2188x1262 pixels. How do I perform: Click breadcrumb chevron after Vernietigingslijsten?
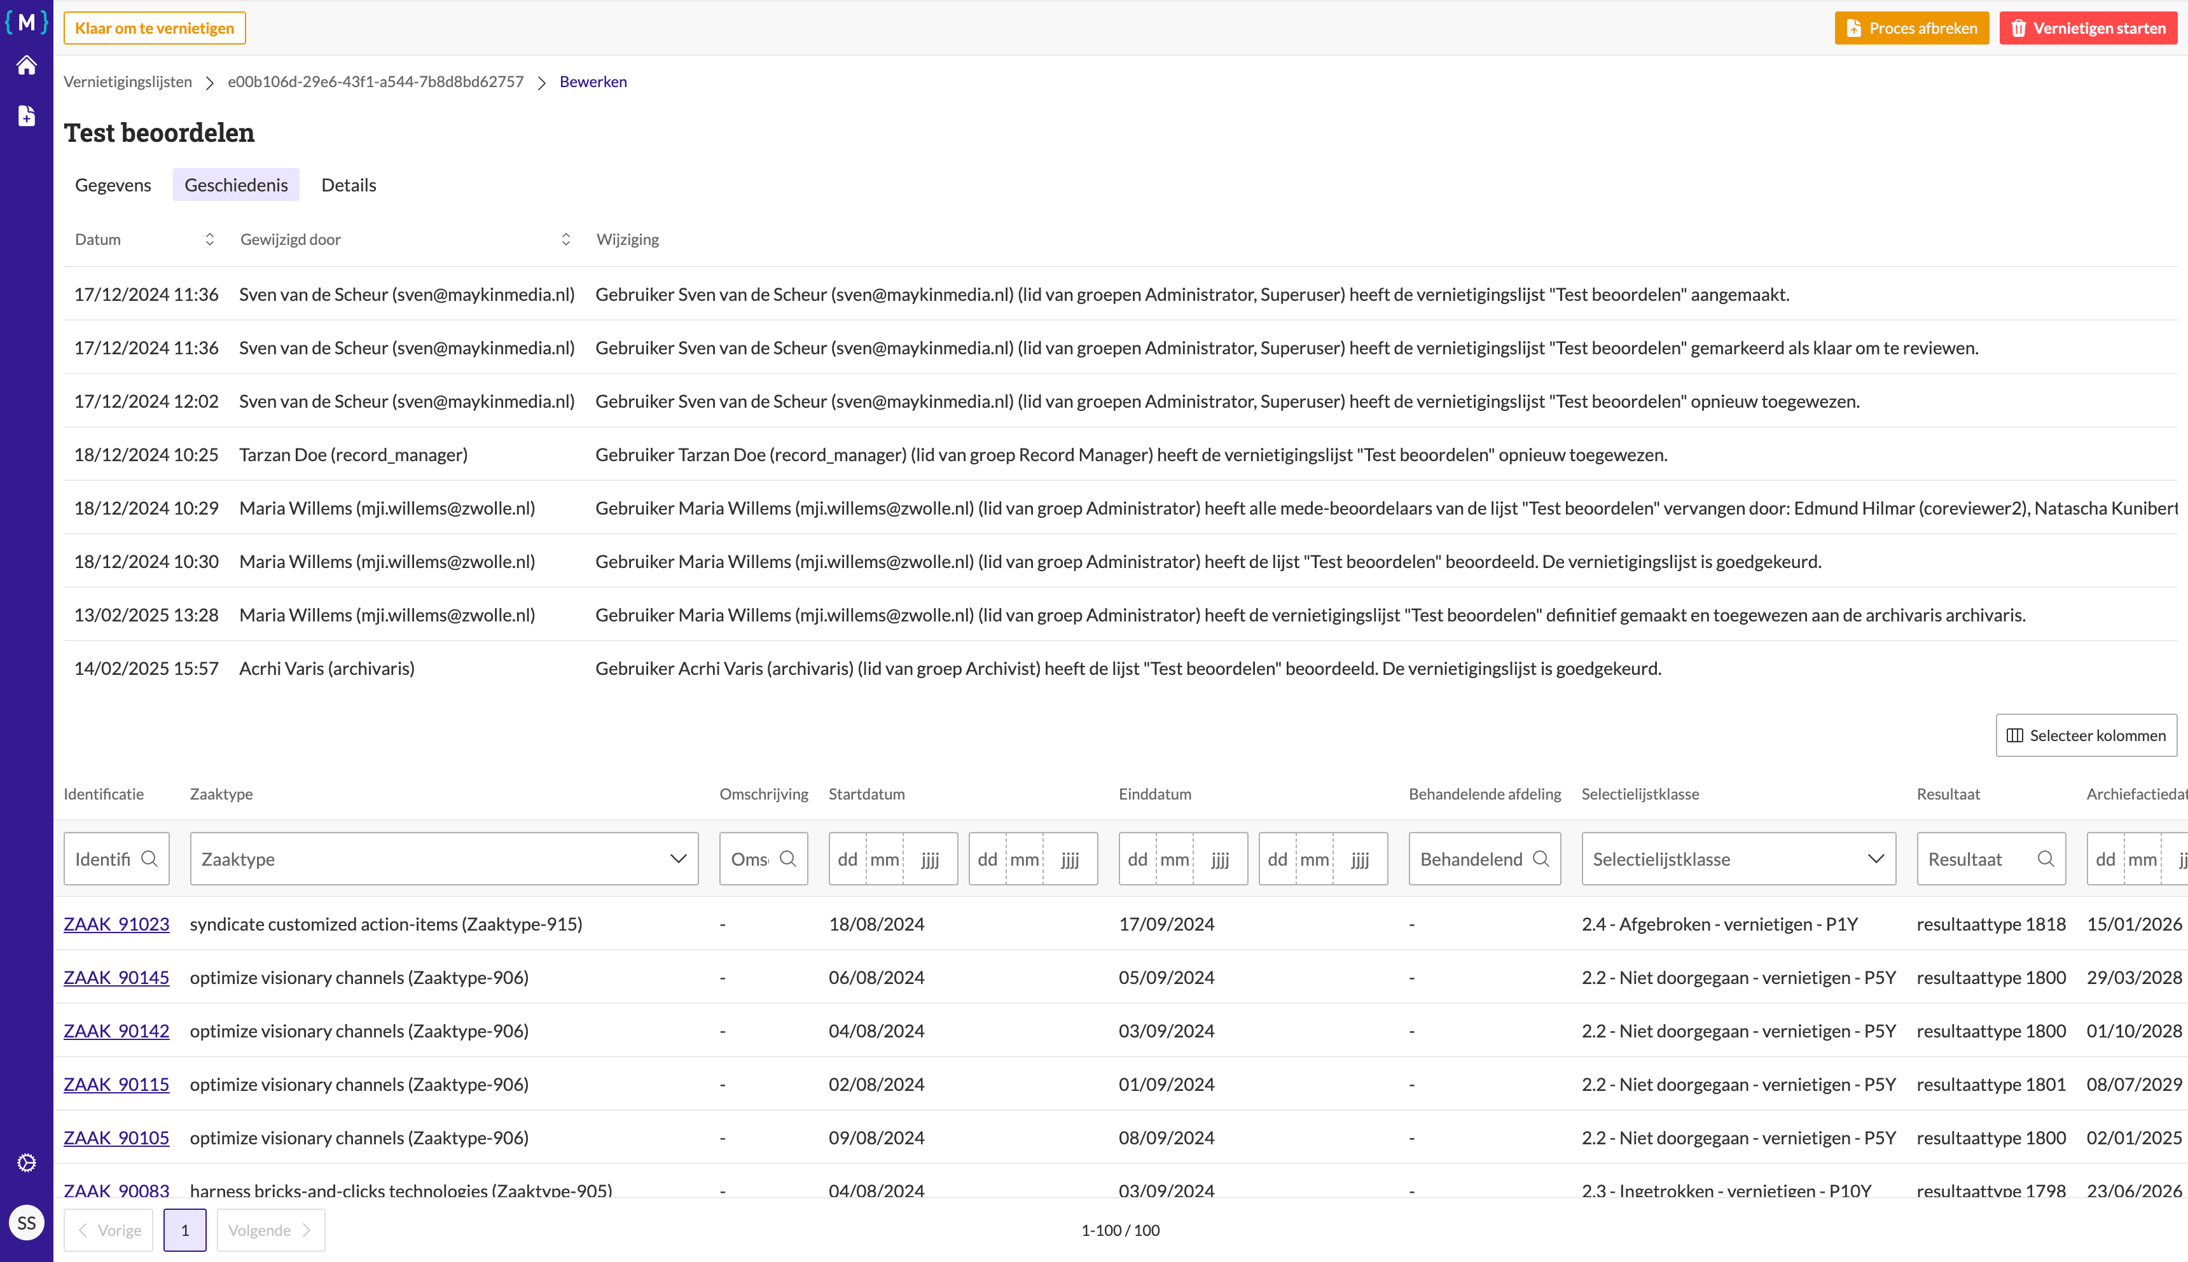(210, 82)
